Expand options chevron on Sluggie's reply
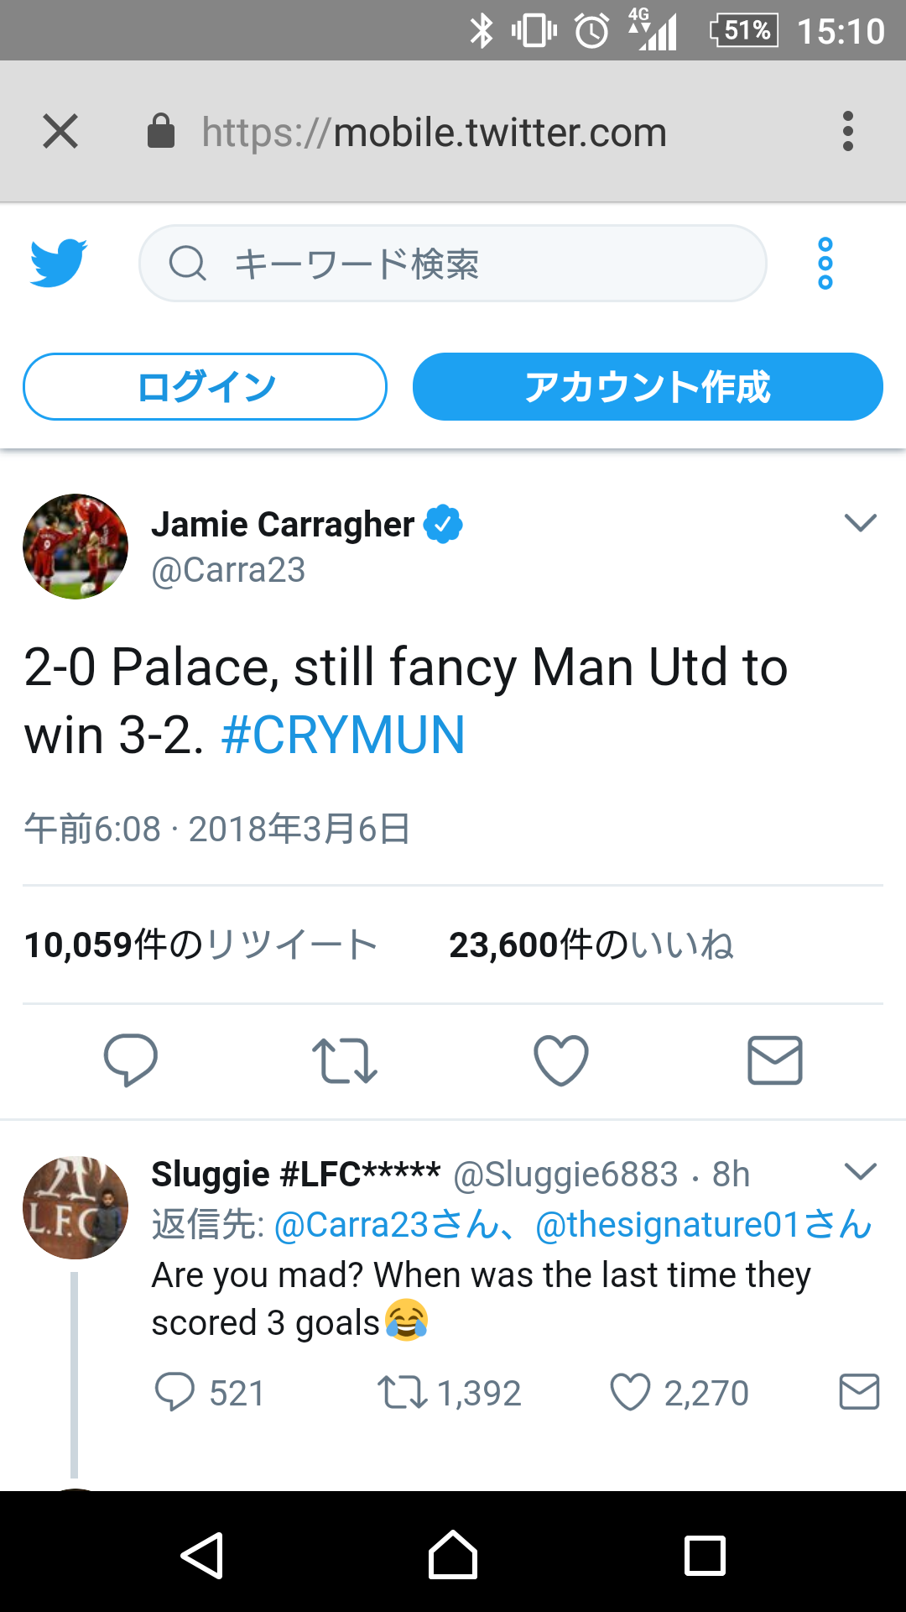 861,1170
